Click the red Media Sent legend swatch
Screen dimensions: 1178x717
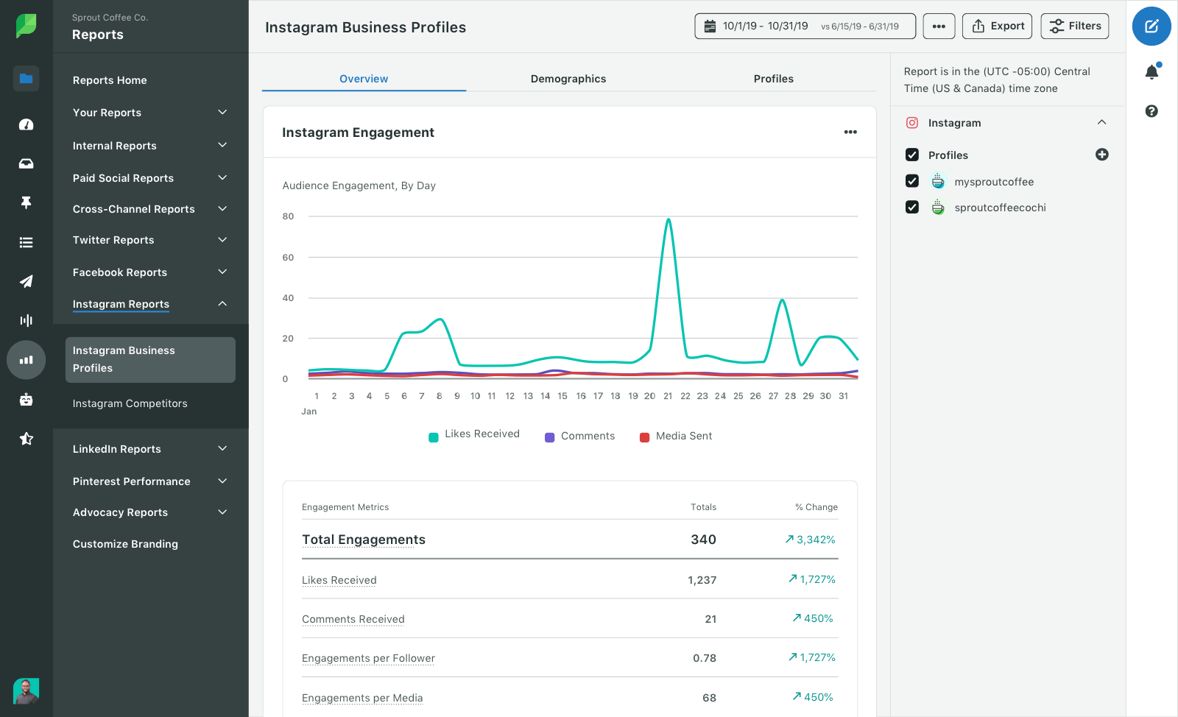(x=644, y=437)
